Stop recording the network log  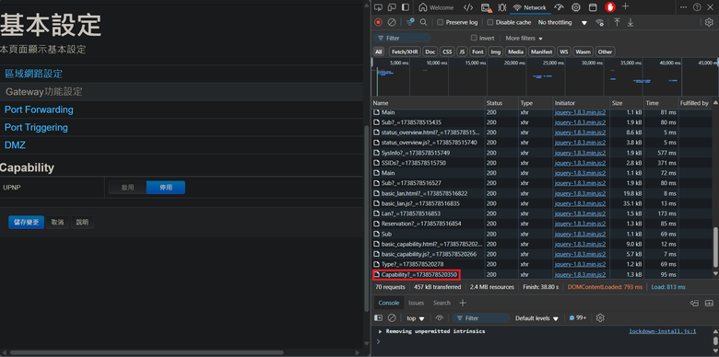[378, 22]
